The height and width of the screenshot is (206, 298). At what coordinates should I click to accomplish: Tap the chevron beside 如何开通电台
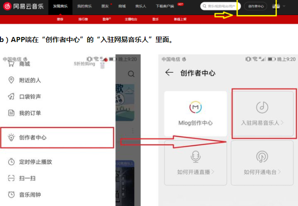(x=279, y=172)
